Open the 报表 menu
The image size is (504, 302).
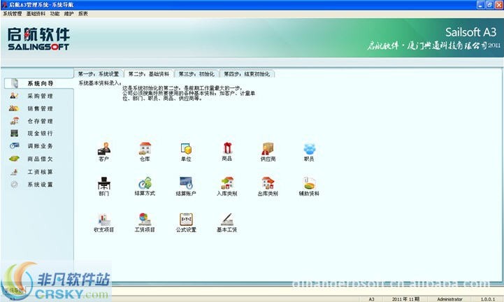(83, 14)
